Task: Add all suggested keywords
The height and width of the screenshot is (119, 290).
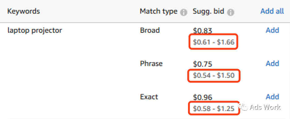Action: pos(272,11)
